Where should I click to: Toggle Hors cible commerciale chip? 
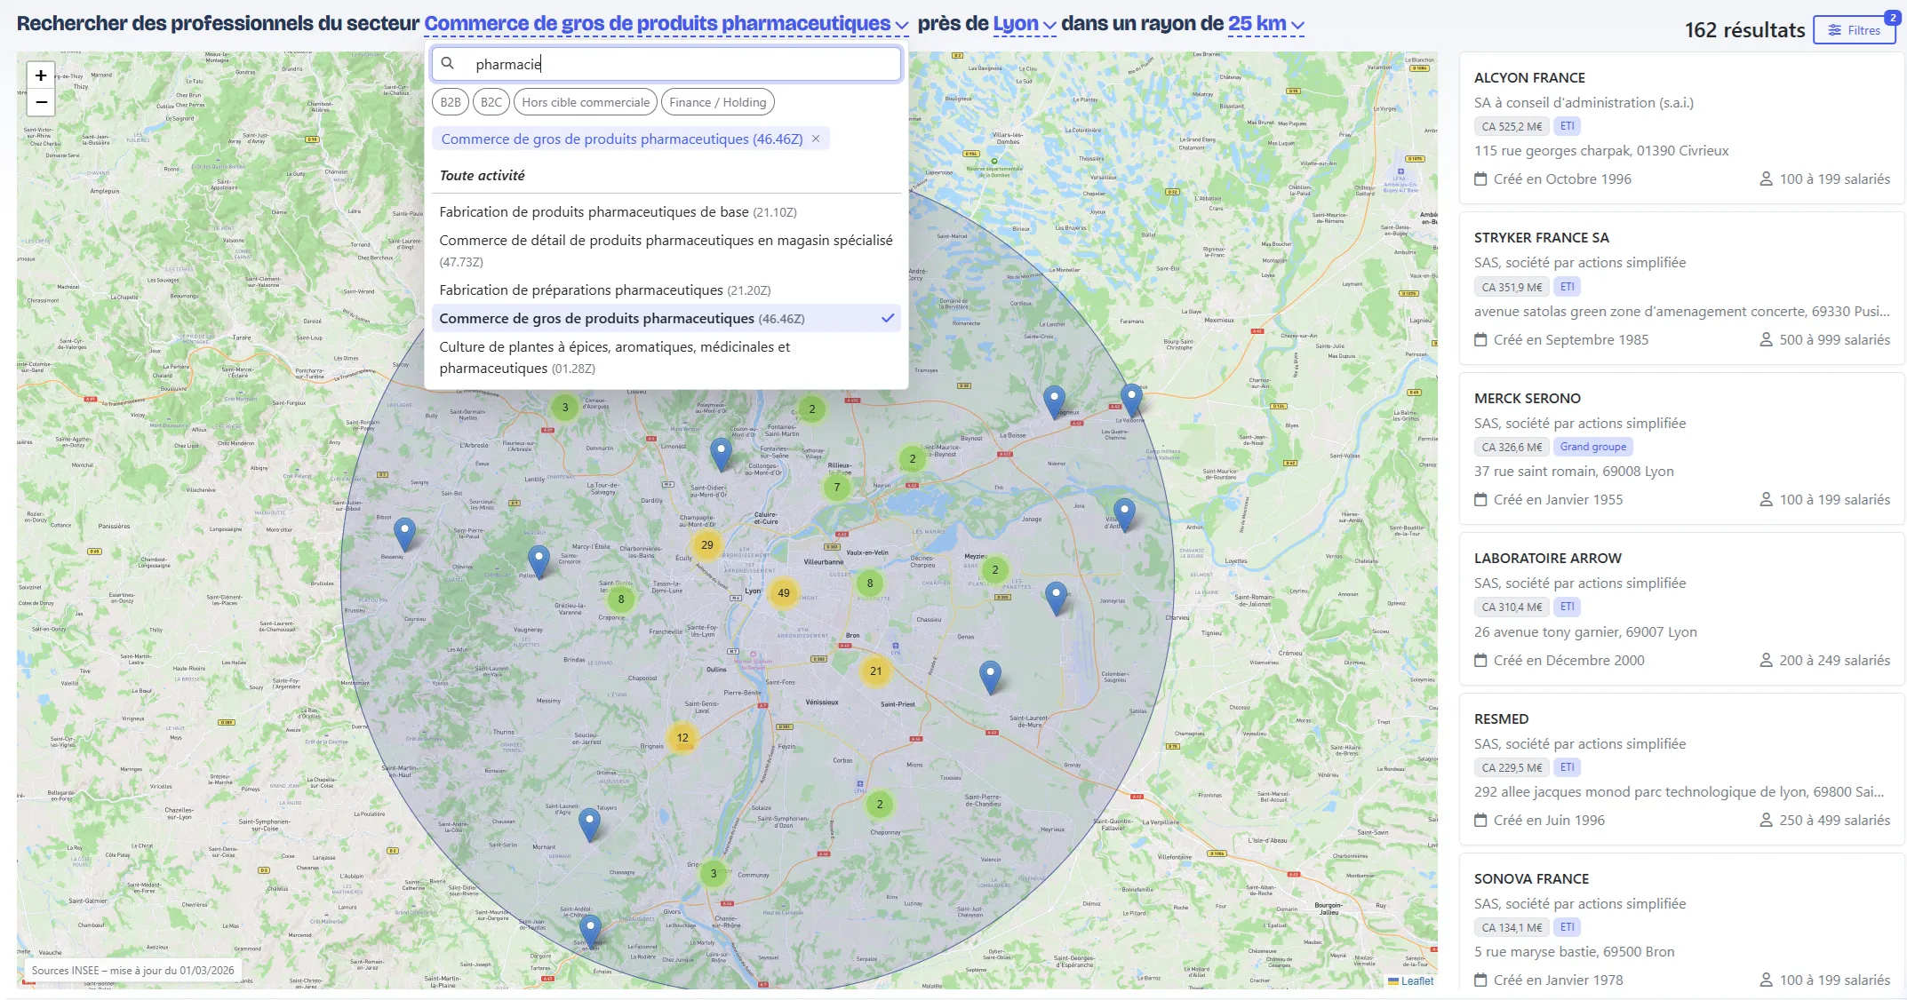(586, 102)
